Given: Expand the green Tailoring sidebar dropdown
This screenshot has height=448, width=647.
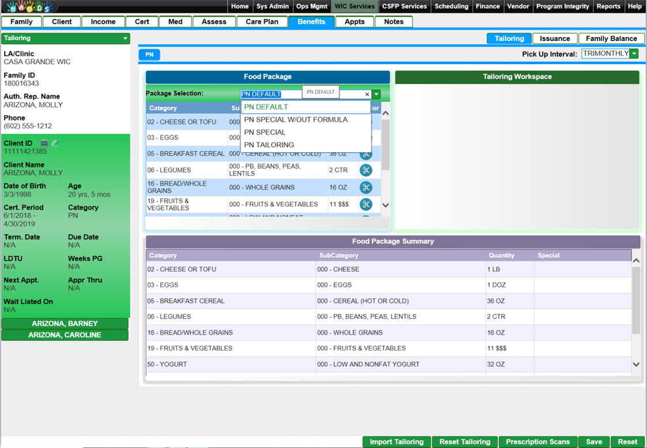Looking at the screenshot, I should point(125,39).
